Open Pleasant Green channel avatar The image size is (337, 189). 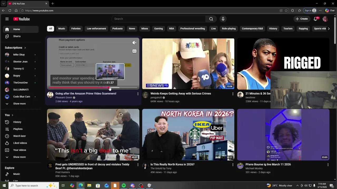(50, 95)
